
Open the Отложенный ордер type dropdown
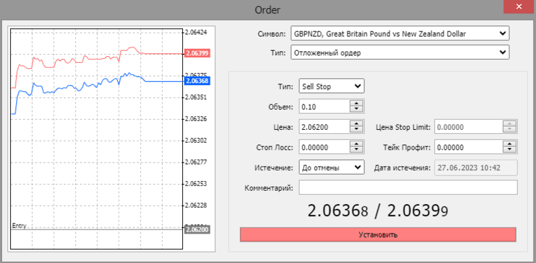400,52
